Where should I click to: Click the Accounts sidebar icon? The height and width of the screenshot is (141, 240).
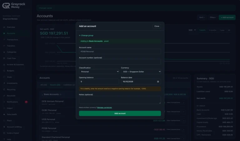[4, 33]
